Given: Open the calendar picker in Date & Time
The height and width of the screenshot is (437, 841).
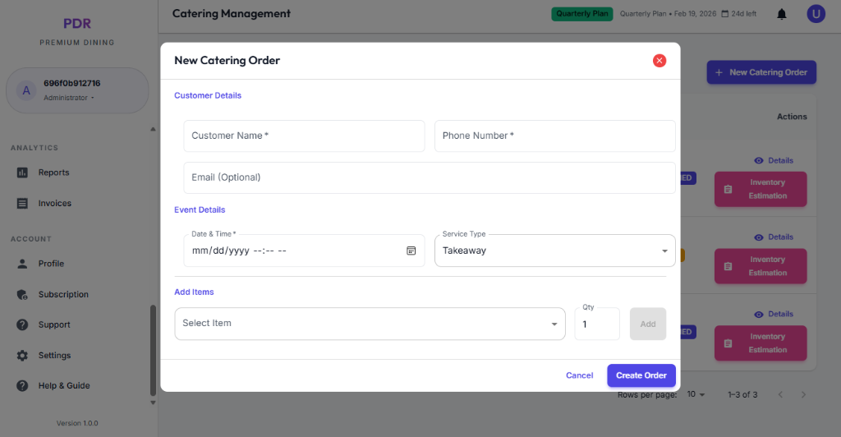Looking at the screenshot, I should (x=411, y=251).
